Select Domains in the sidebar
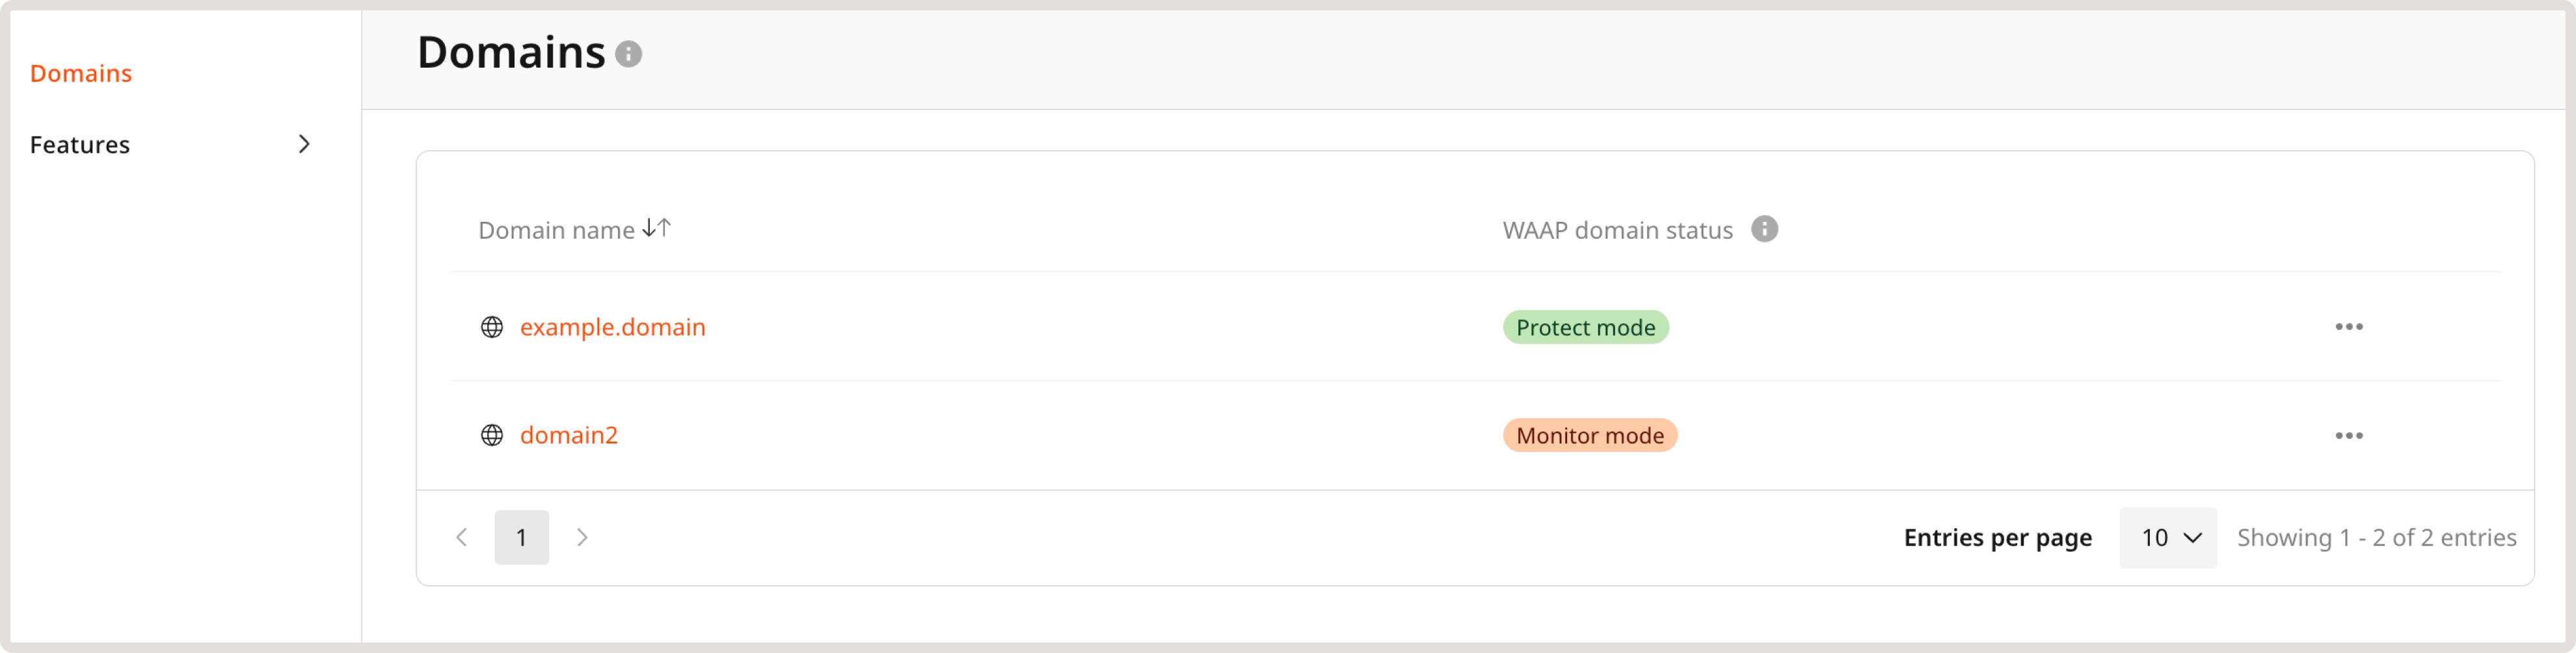The image size is (2576, 653). point(80,72)
